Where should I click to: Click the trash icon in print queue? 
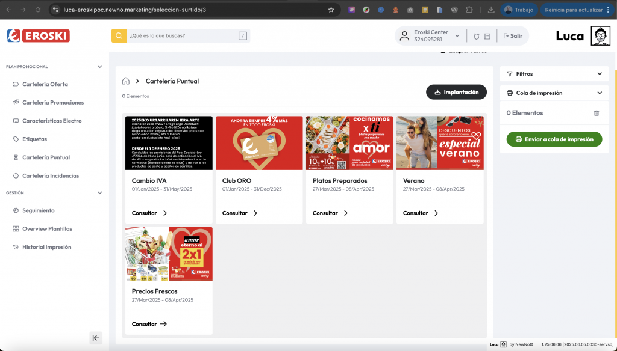596,113
